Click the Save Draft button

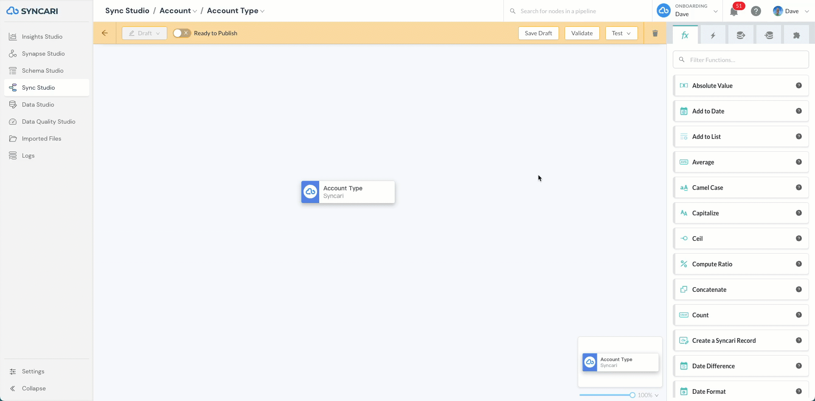coord(538,33)
